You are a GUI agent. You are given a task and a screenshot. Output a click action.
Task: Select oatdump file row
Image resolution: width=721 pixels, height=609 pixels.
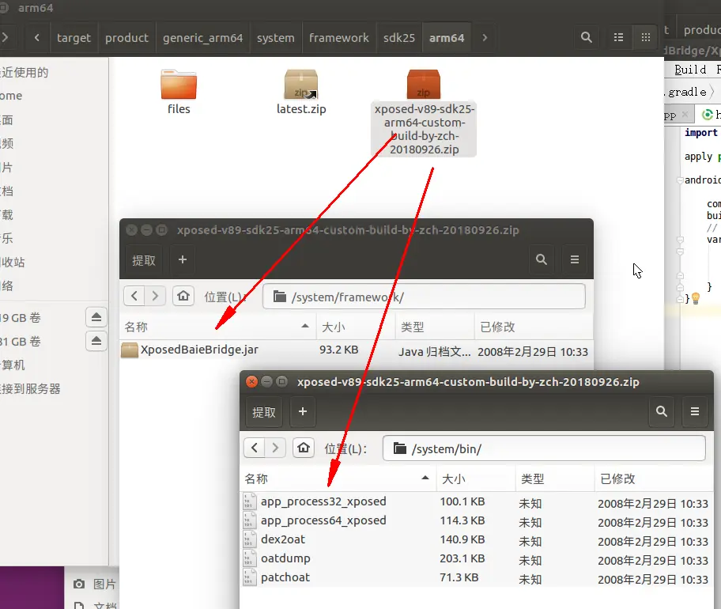[x=477, y=558]
